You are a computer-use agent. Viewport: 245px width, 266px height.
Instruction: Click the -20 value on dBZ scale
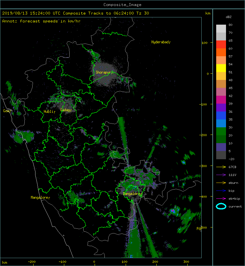(x=231, y=159)
